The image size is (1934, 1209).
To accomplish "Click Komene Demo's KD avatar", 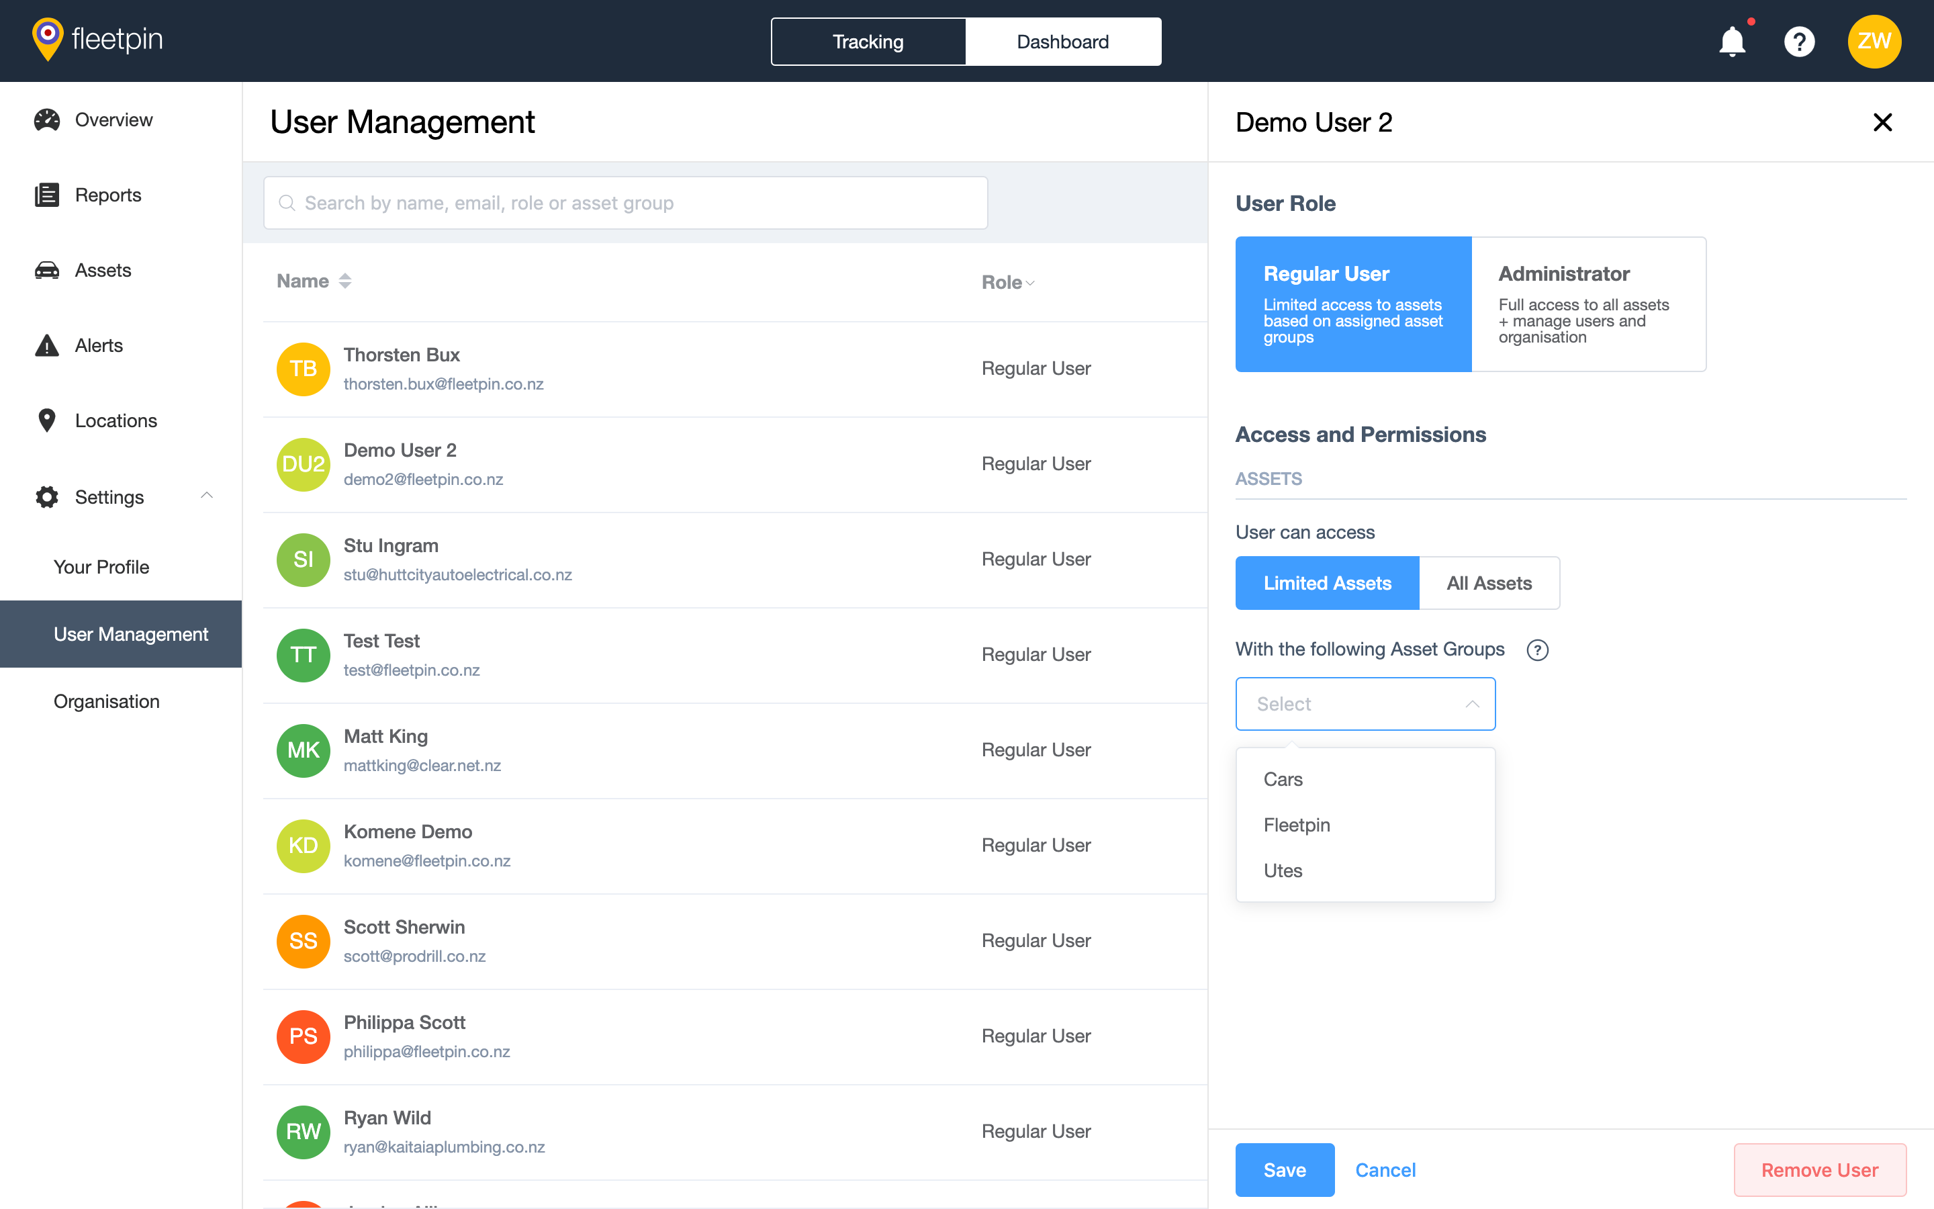I will coord(304,845).
